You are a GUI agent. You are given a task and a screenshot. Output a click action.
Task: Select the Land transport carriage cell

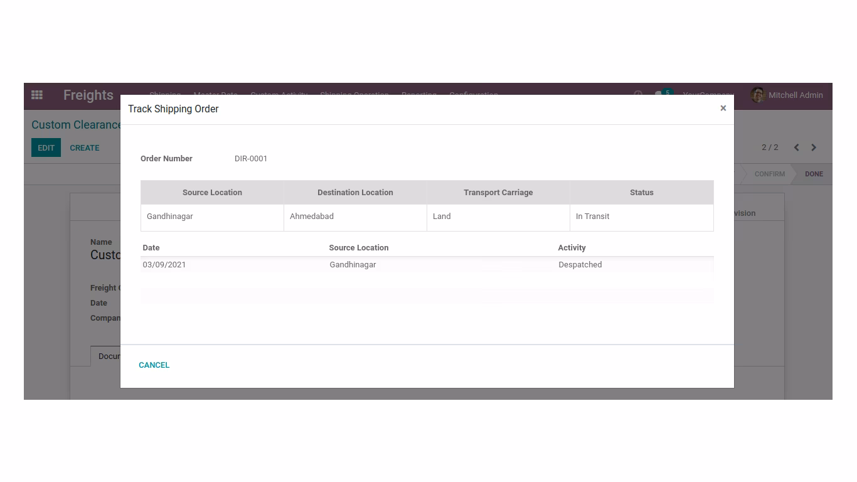tap(498, 217)
